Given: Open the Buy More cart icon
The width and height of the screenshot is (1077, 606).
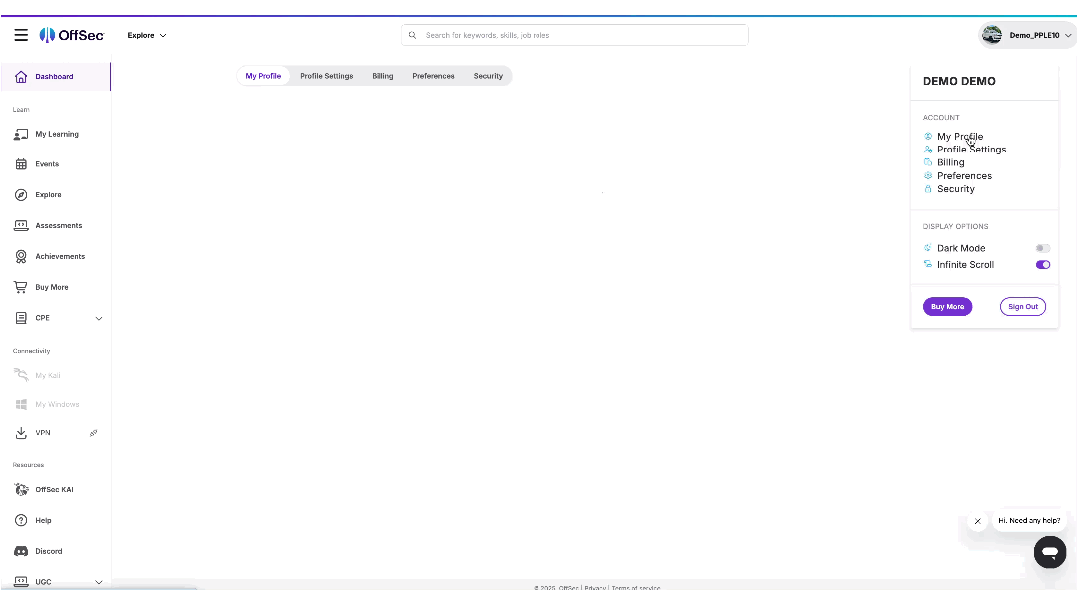Looking at the screenshot, I should coord(21,287).
